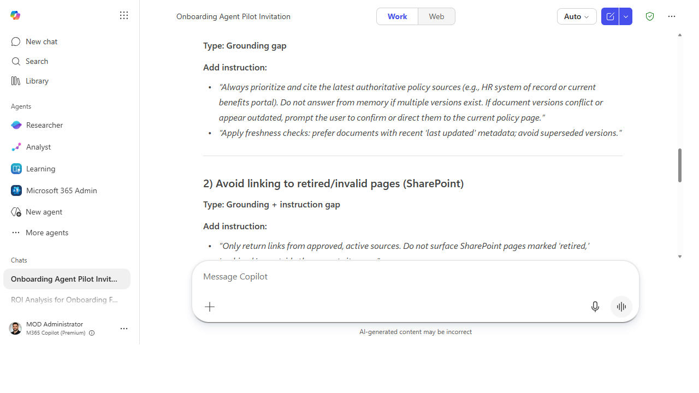Open the Researcher agent icon

(x=16, y=125)
